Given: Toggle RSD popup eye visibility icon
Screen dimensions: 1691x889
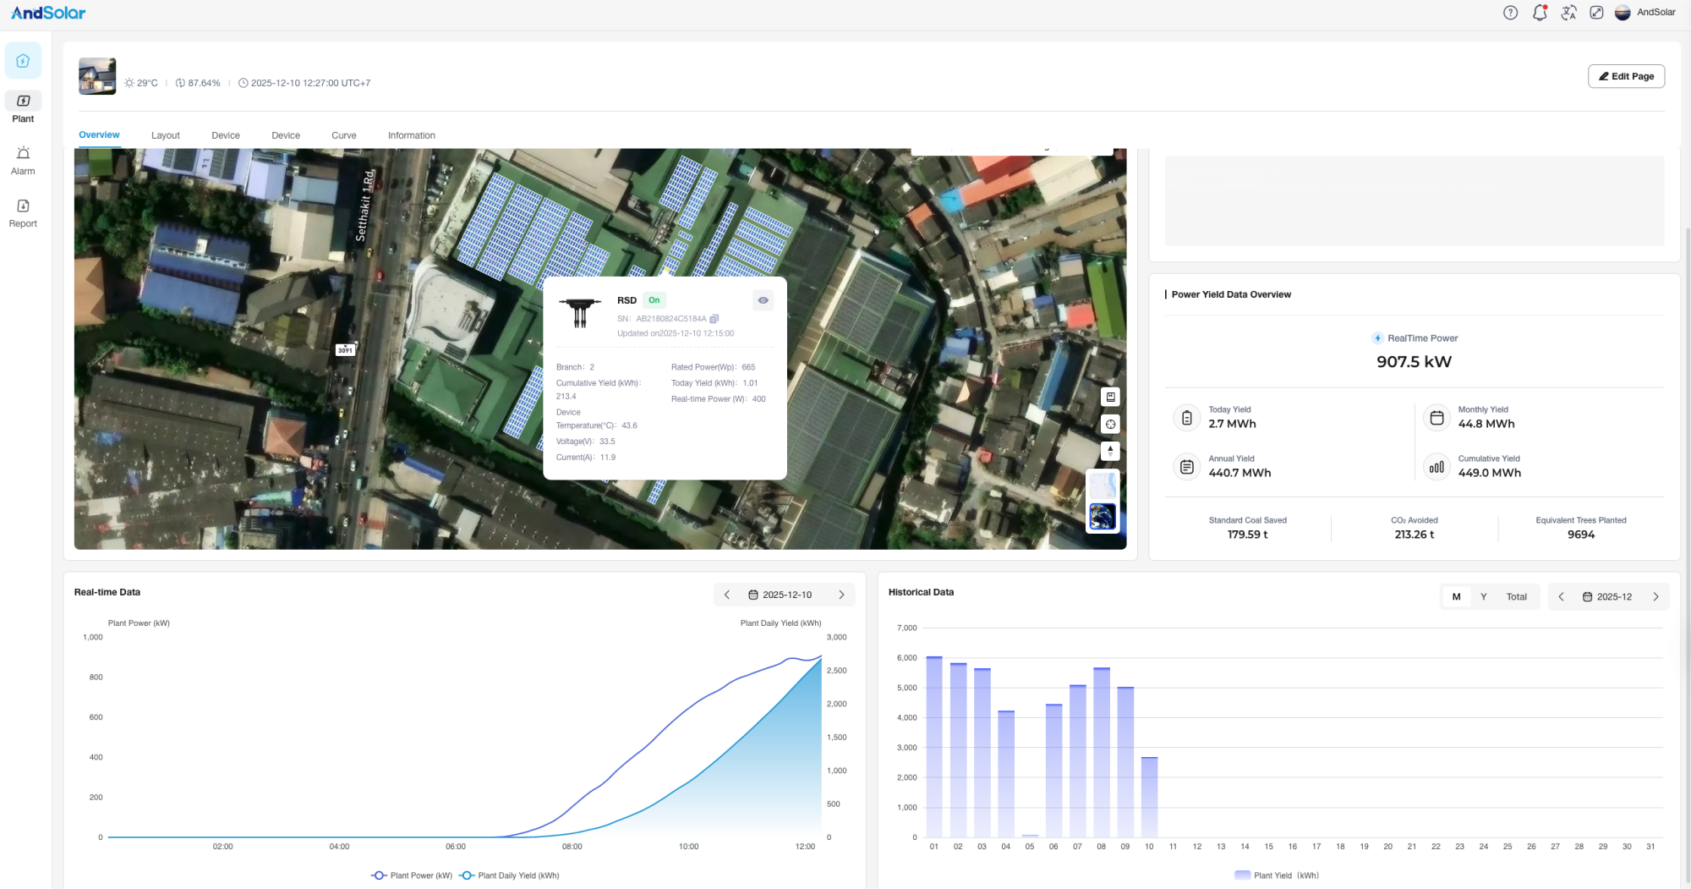Looking at the screenshot, I should click(763, 300).
